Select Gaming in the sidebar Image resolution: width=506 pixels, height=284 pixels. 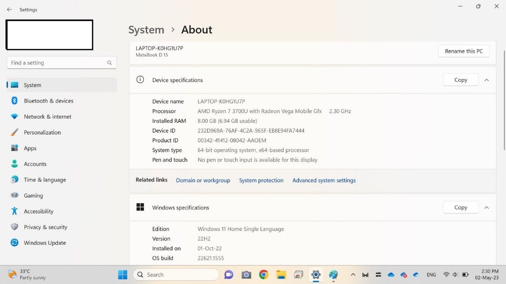62,195
